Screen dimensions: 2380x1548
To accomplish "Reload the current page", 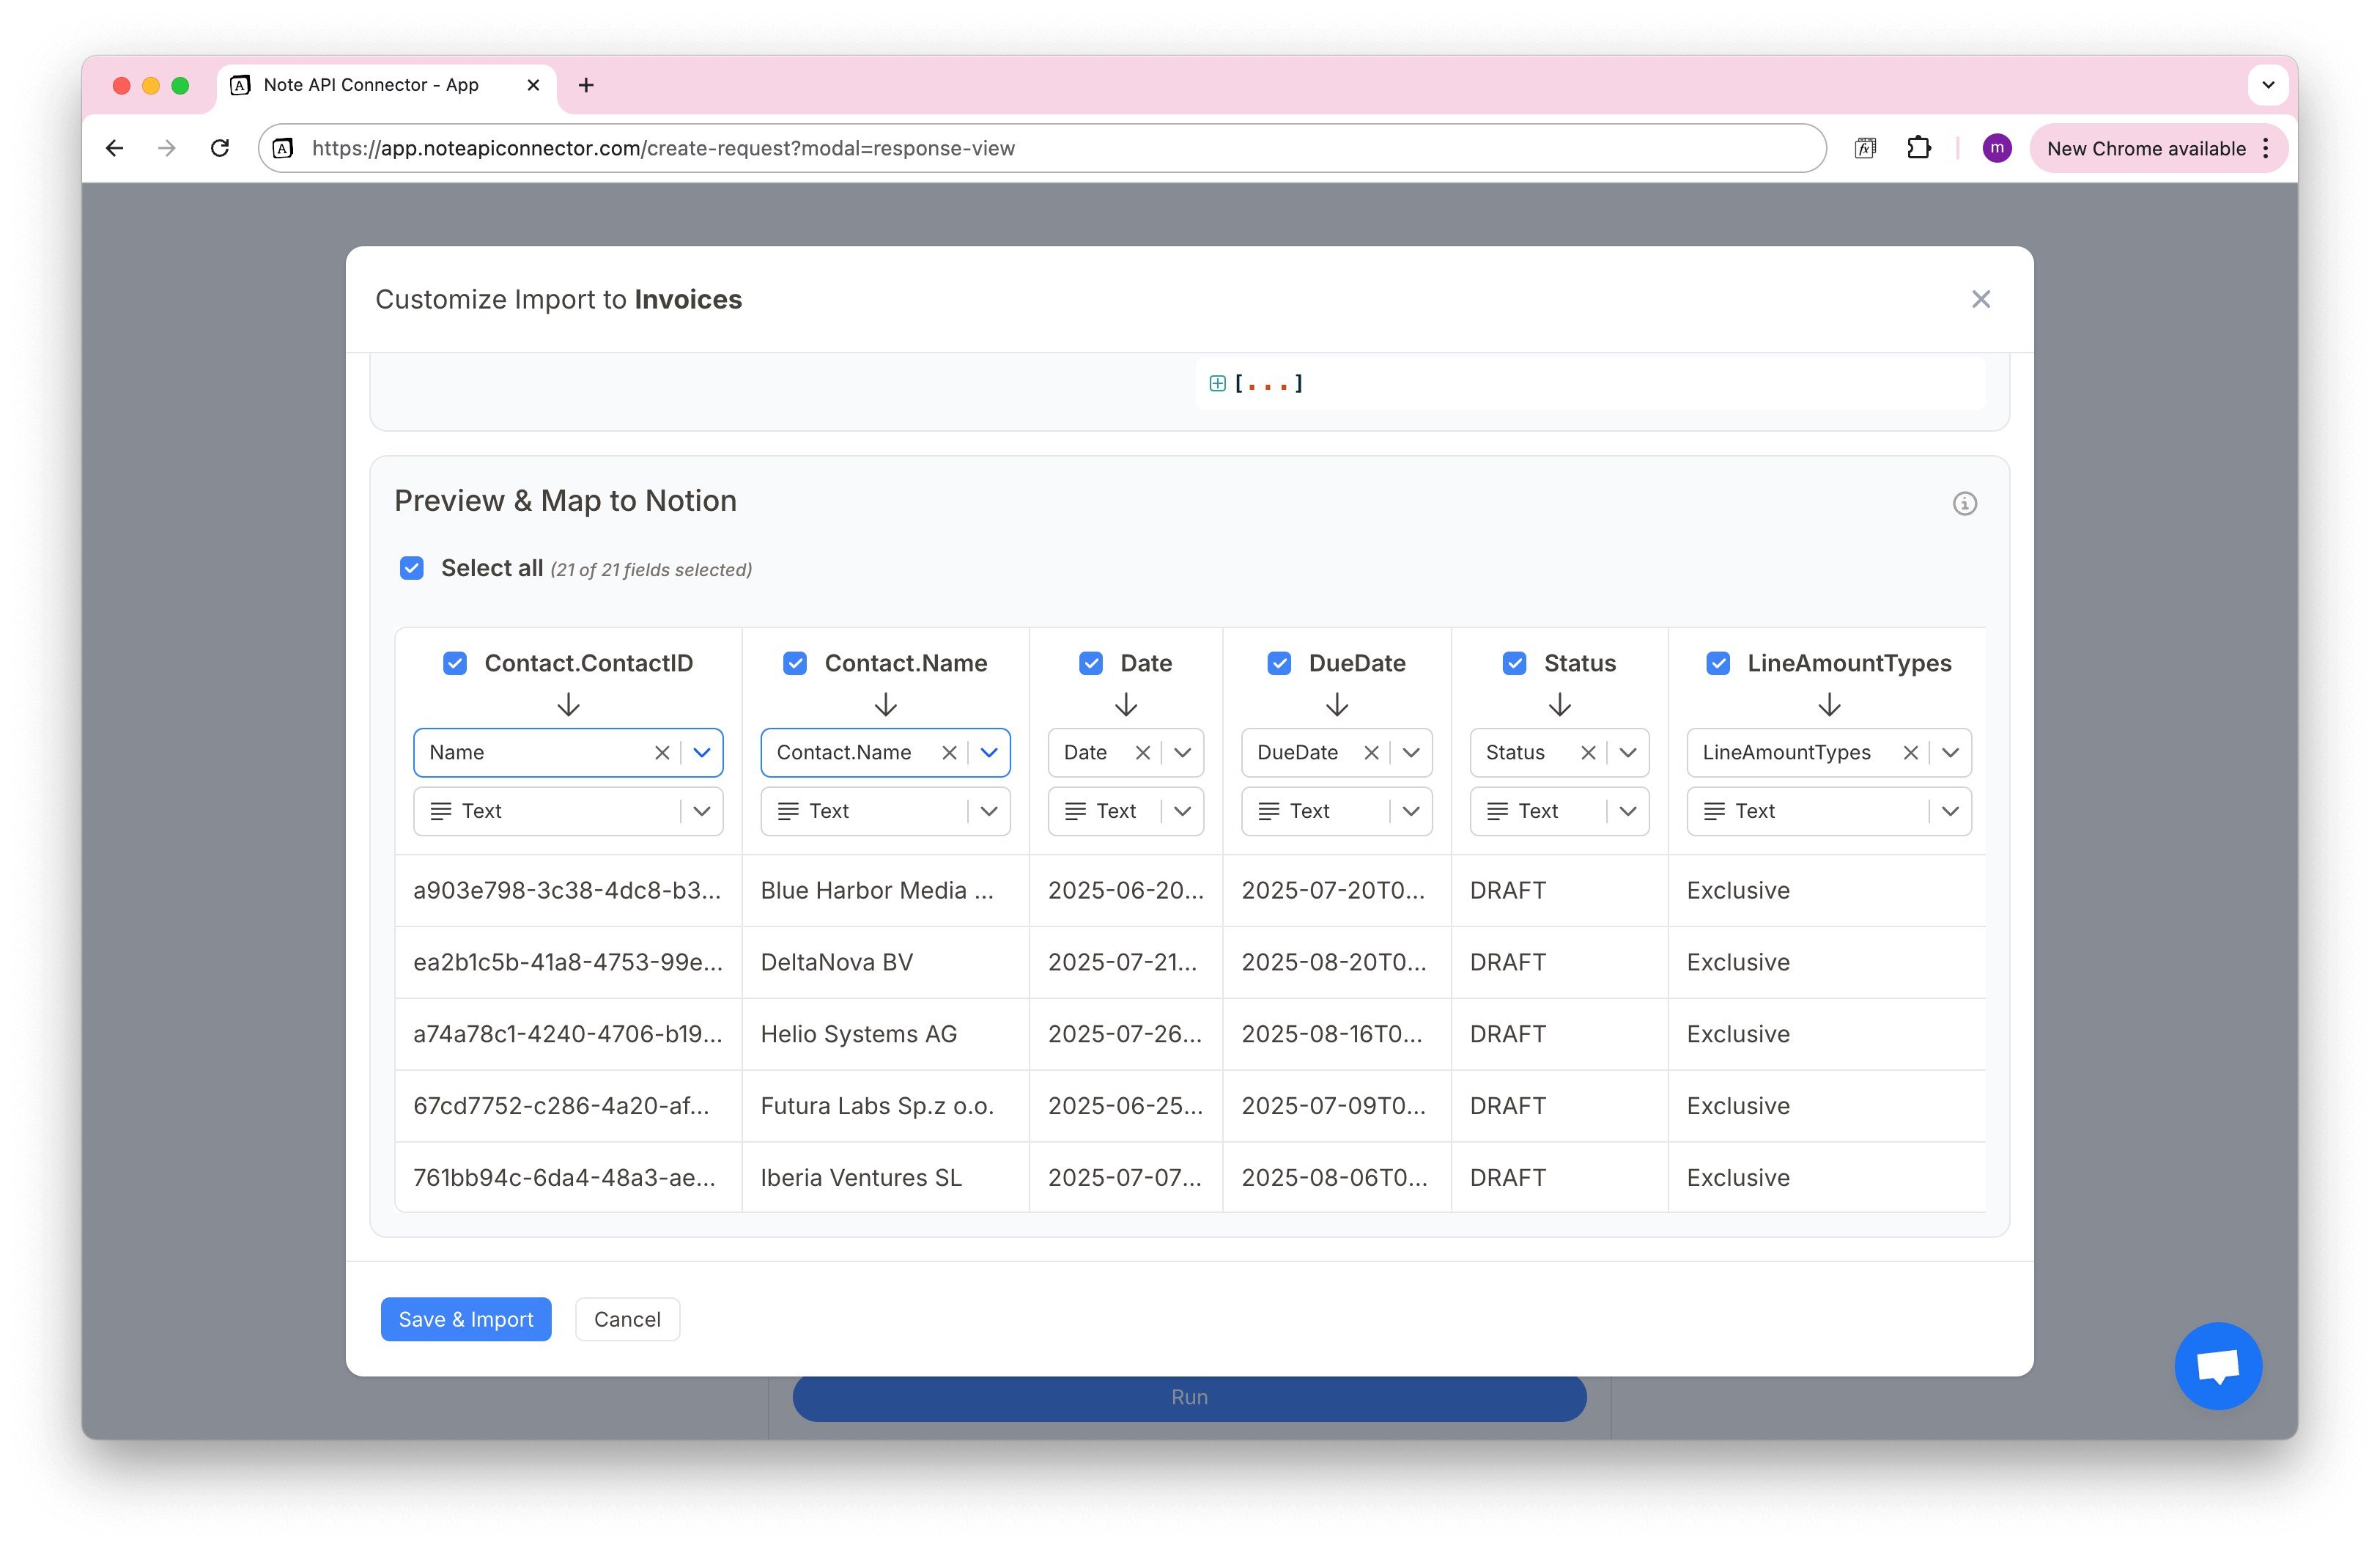I will 220,148.
